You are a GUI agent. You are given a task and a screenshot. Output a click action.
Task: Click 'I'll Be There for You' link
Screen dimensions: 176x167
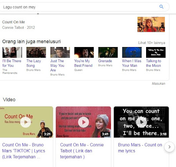[12, 63]
